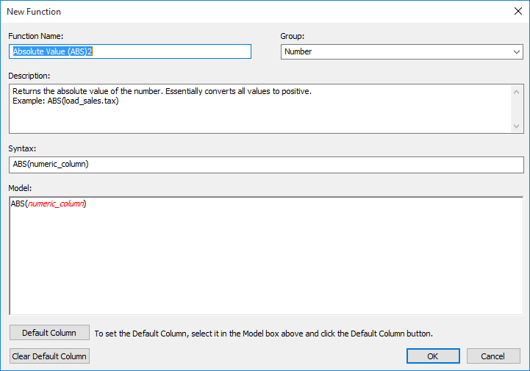Click the Syntax input field
The width and height of the screenshot is (530, 371).
(265, 164)
